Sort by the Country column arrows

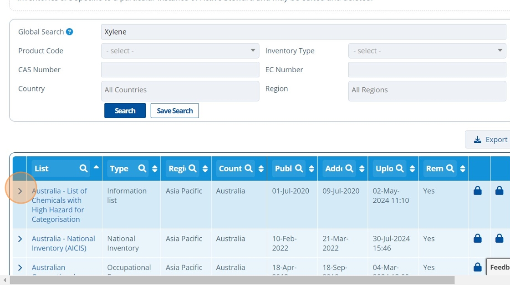[x=261, y=169]
